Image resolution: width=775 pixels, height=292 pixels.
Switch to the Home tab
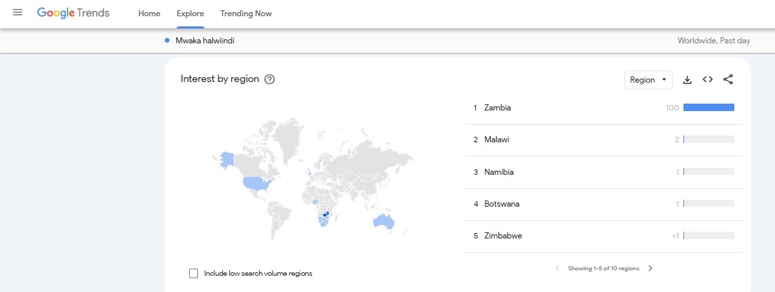tap(149, 14)
